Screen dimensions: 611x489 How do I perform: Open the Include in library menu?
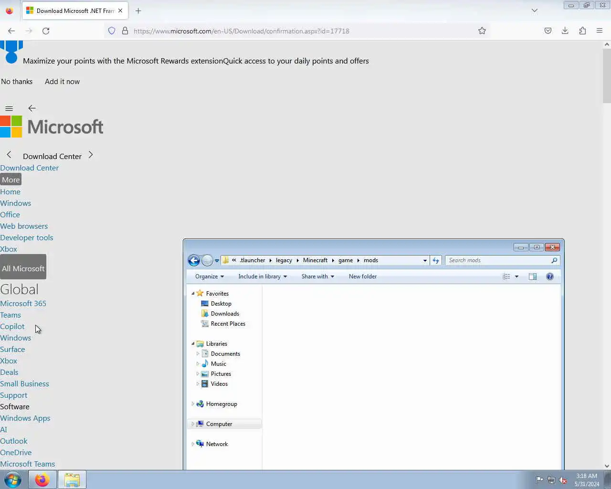click(x=263, y=276)
